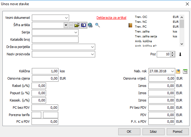Increase Poz value with up spinner arrow
The height and width of the screenshot is (137, 191).
tap(173, 53)
